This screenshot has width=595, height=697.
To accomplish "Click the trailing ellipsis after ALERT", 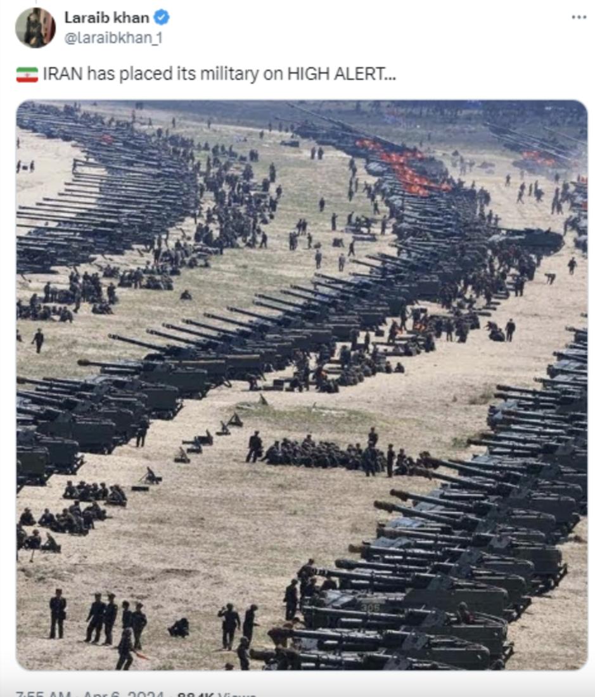I will pyautogui.click(x=391, y=78).
